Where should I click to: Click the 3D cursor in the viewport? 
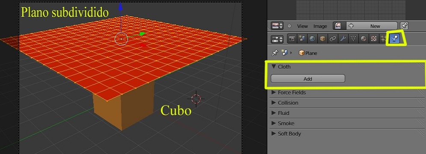(x=196, y=98)
